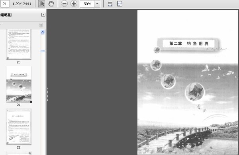Screen dimensions: 239x155
Task: Edit the 50% zoom value field
Action: 87,4
